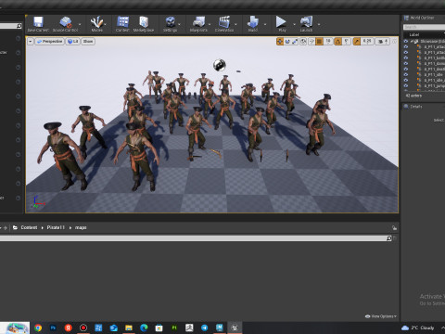Viewport: 445px width, 334px height.
Task: Click the left panel search magnifier icon
Action: click(19, 26)
